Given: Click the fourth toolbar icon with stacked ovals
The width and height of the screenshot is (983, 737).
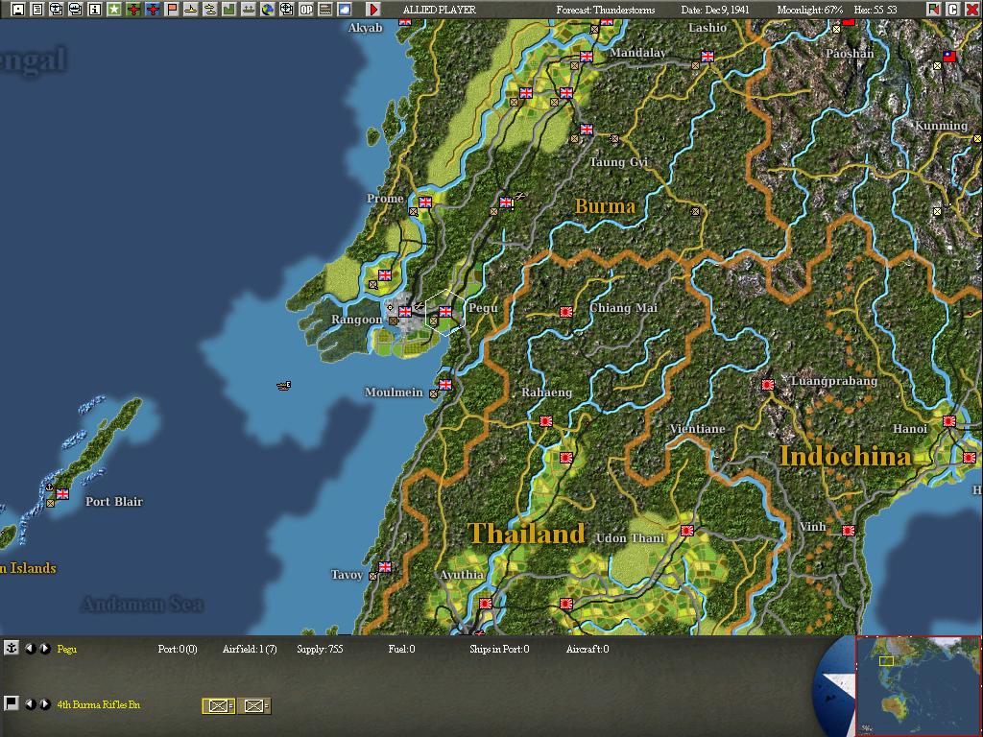Looking at the screenshot, I should point(75,10).
